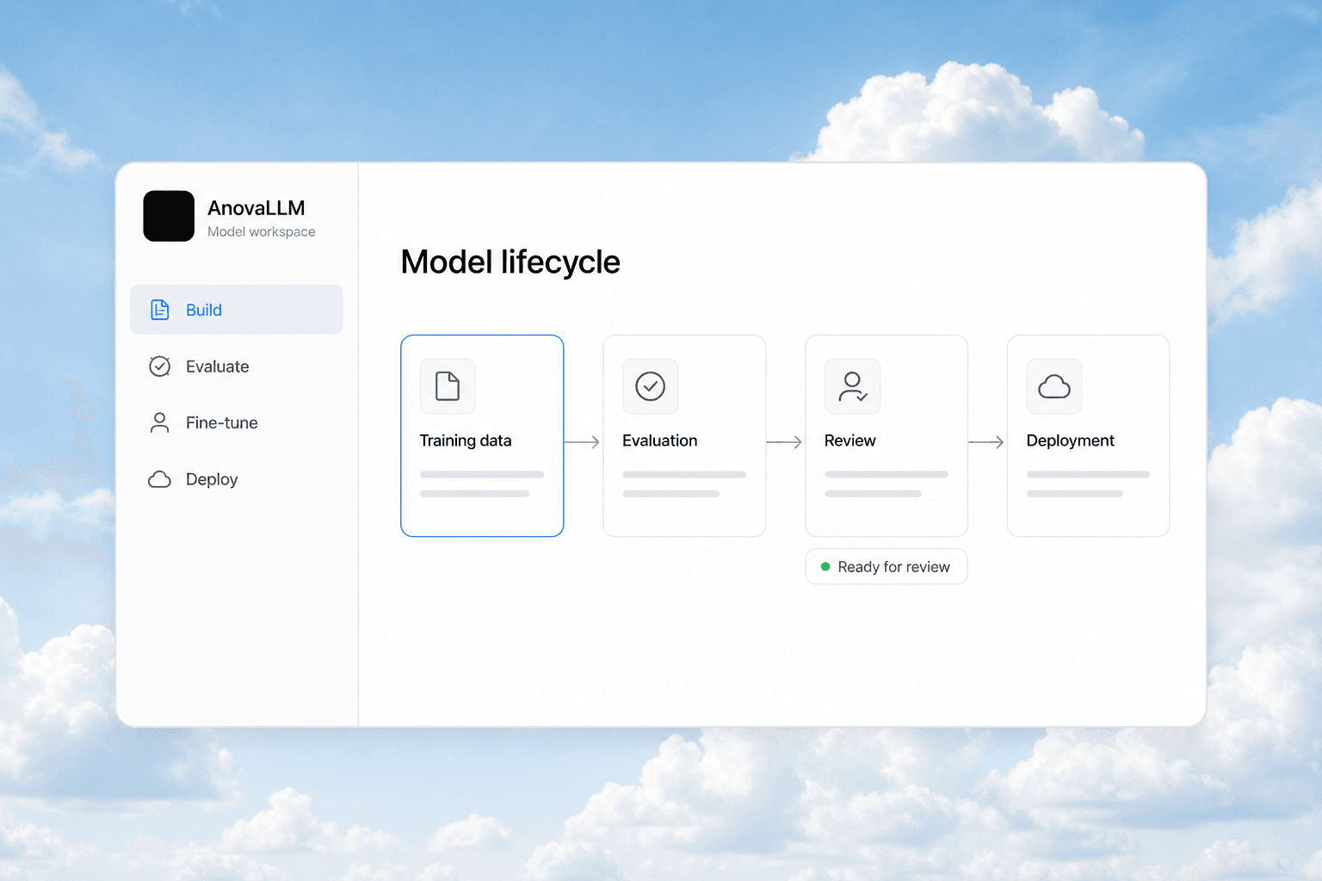Click the Training data card title
The height and width of the screenshot is (881, 1322).
click(466, 440)
